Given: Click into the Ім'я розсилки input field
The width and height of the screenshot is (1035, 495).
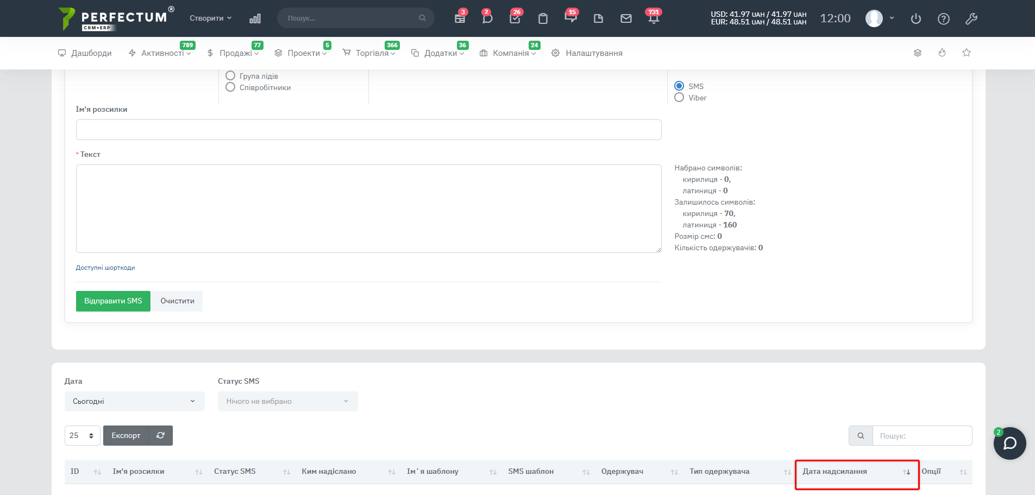Looking at the screenshot, I should (368, 130).
